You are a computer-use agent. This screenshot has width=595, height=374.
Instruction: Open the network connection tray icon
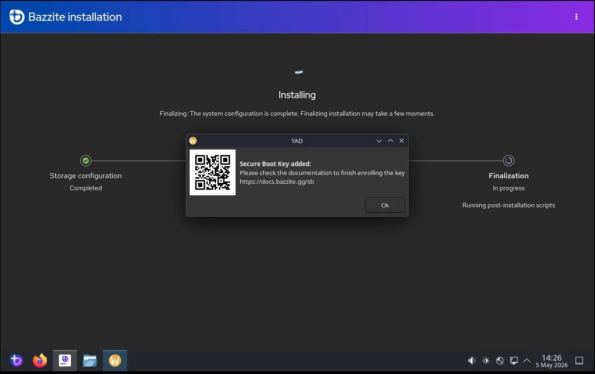pos(514,361)
